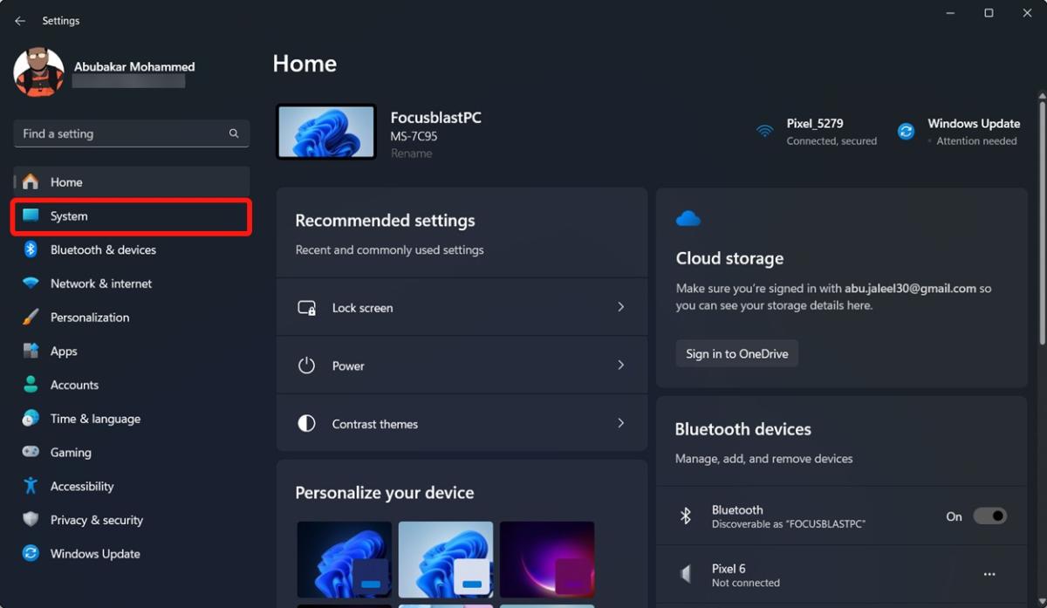Click the search magnifier in Find a setting
The height and width of the screenshot is (608, 1047).
click(x=233, y=133)
